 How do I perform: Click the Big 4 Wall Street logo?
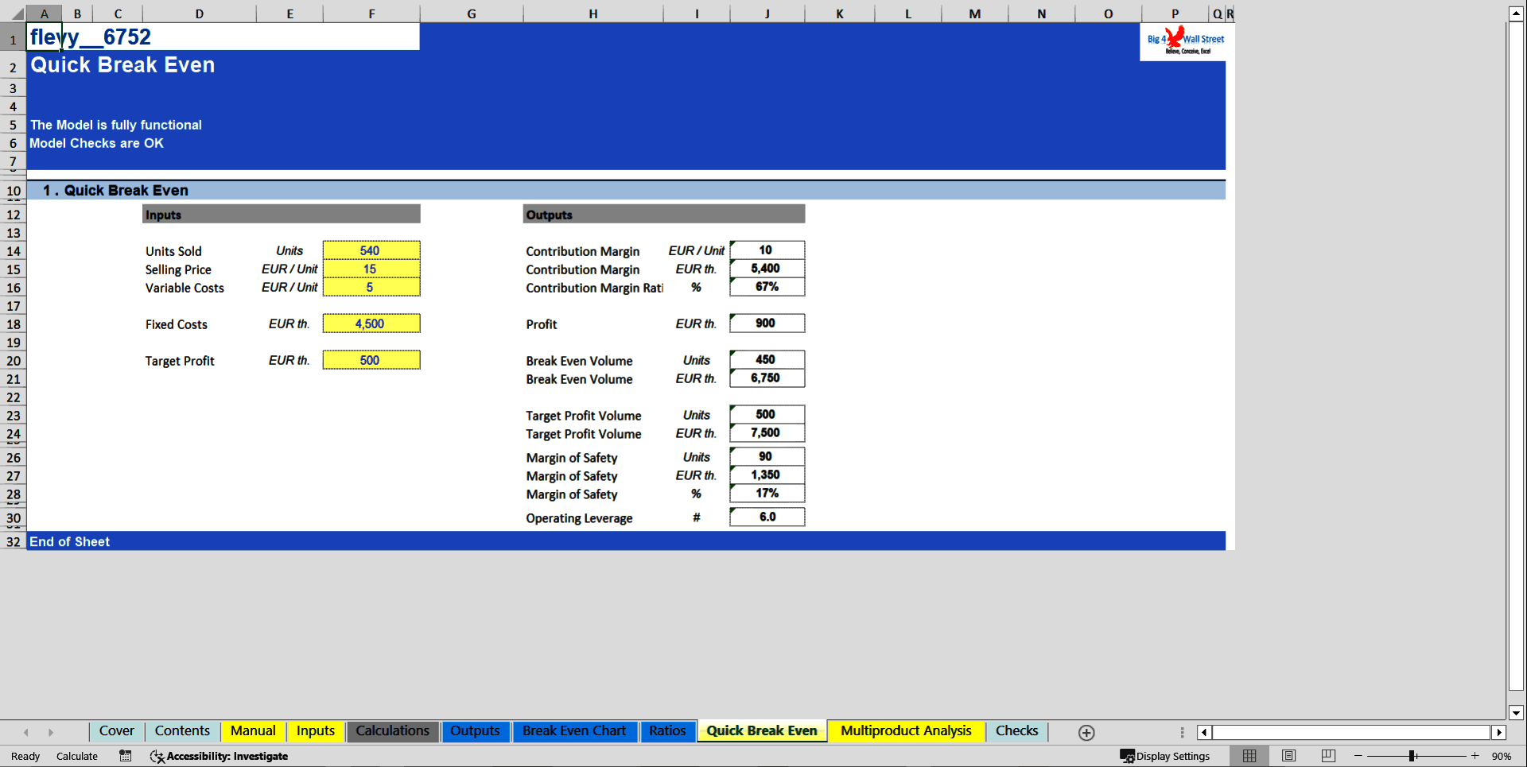[1184, 41]
